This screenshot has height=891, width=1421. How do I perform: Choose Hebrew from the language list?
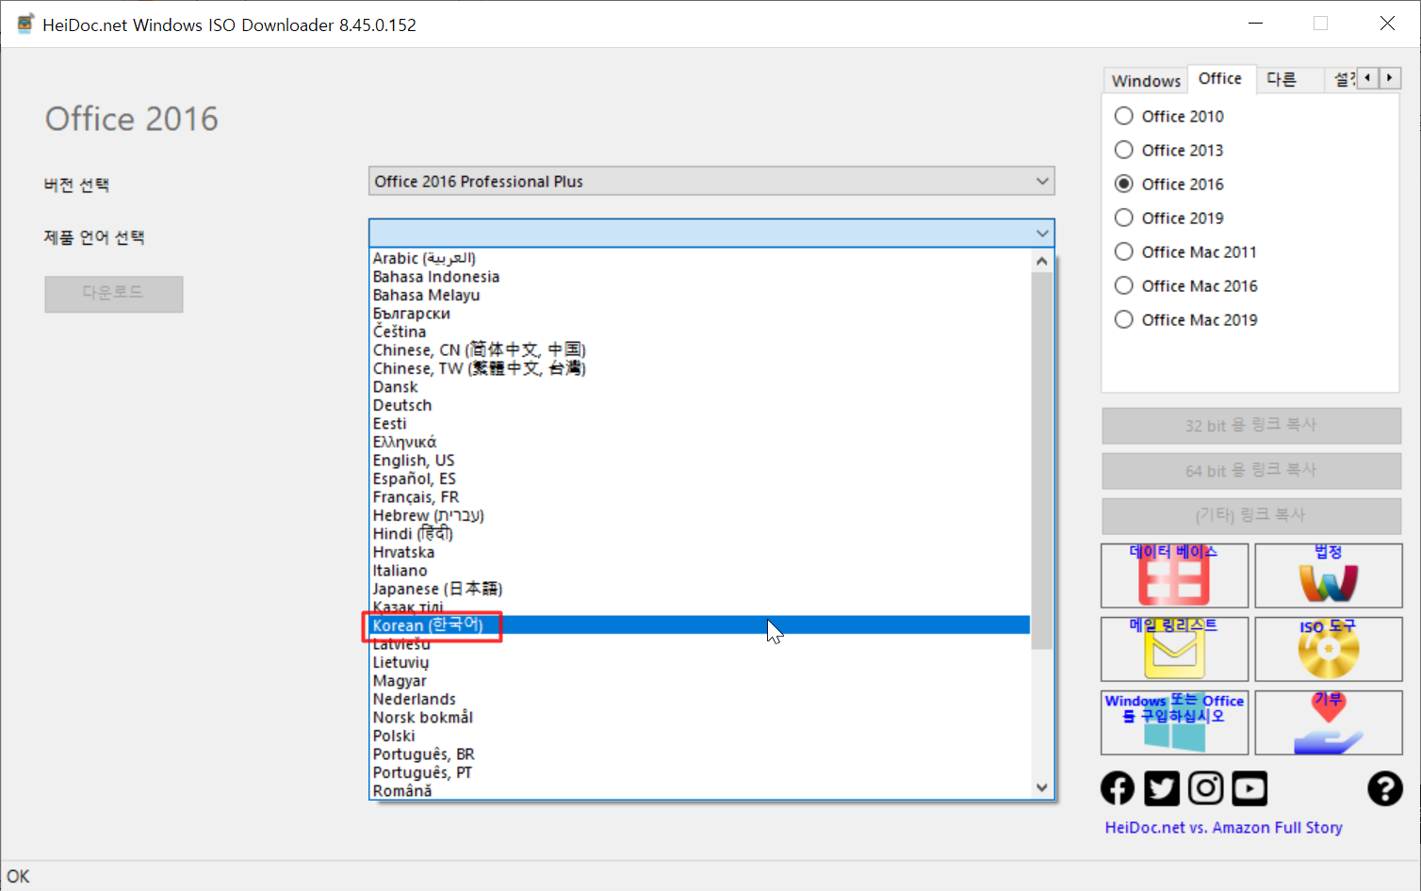[x=700, y=515]
